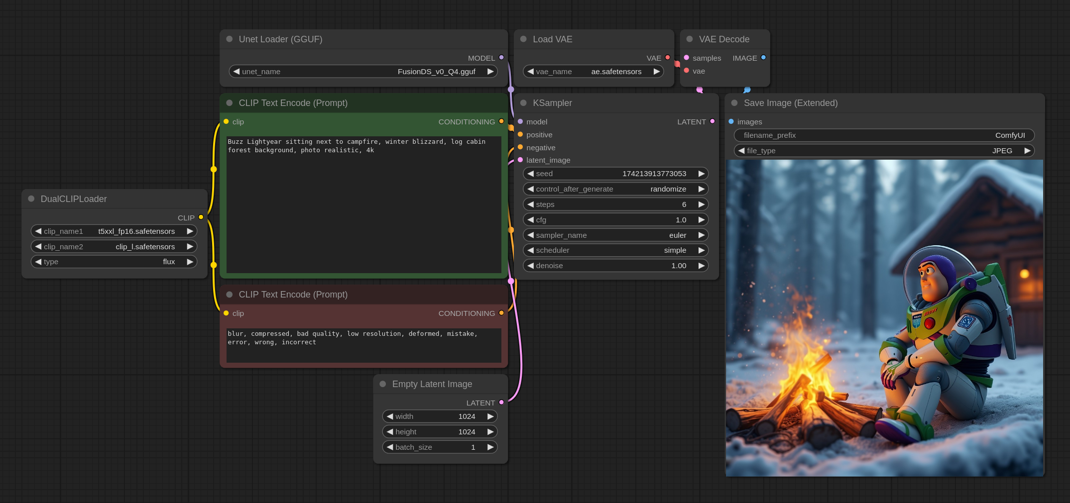Click the DualCLIPLoader node title
This screenshot has height=503, width=1070.
point(74,199)
